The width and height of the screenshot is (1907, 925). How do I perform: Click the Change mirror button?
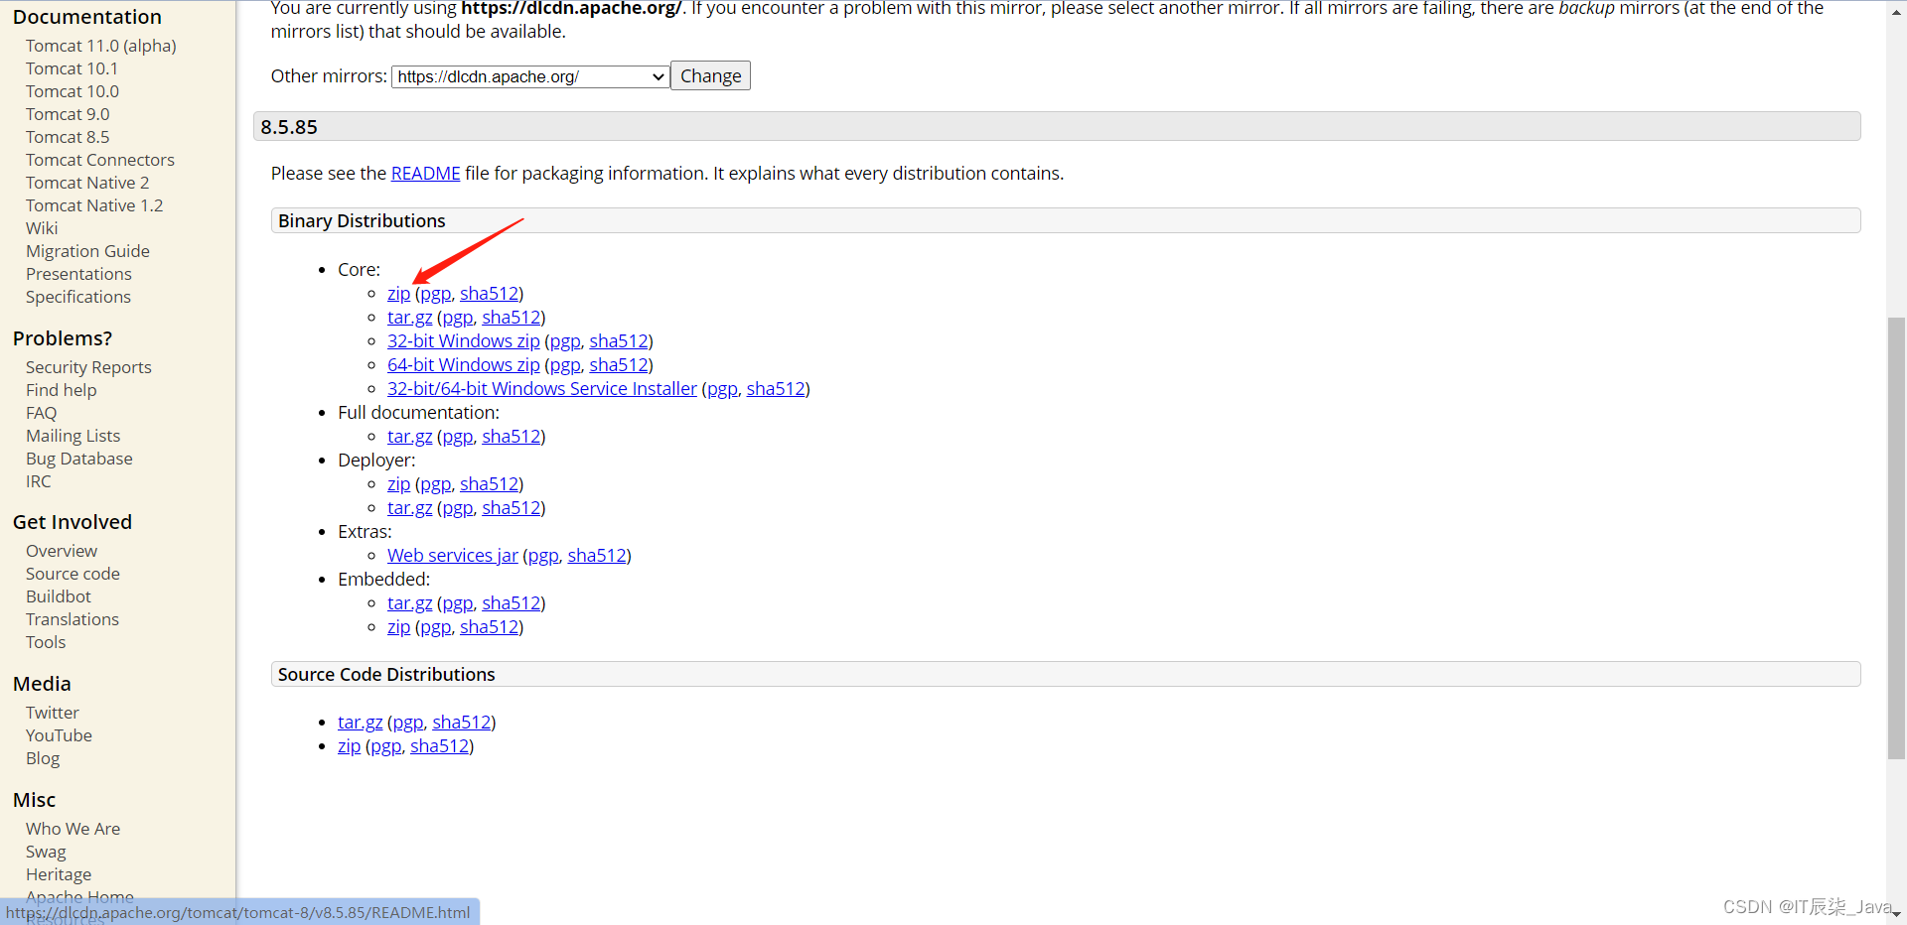tap(710, 76)
